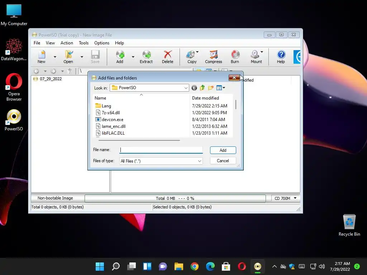Click the Delete toolbar icon
Screen dimensions: 367x275
(168, 57)
